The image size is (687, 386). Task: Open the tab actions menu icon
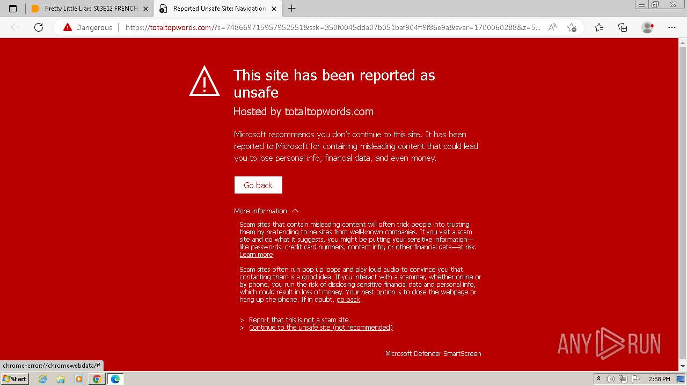[x=13, y=9]
